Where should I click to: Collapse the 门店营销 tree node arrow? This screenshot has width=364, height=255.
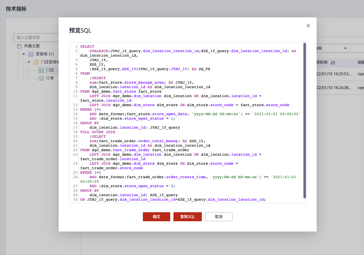coord(29,62)
